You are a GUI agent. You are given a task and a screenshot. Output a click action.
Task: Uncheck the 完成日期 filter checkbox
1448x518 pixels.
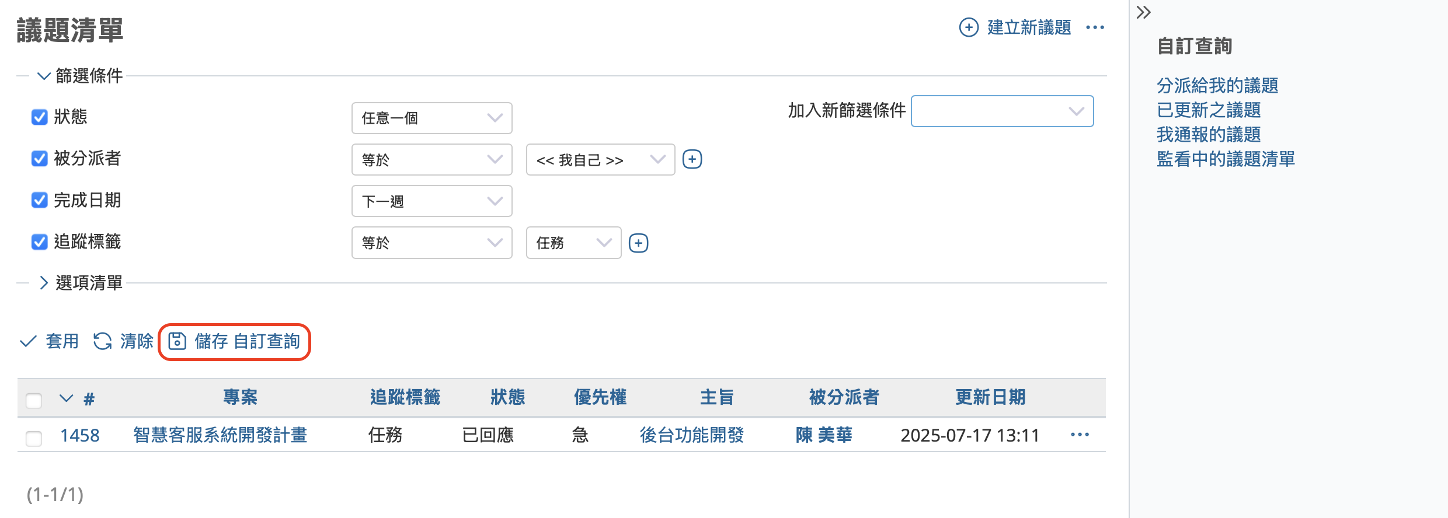click(39, 200)
